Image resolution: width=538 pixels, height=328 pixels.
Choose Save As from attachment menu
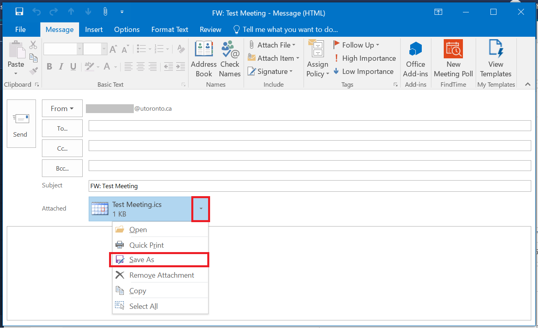pyautogui.click(x=160, y=260)
